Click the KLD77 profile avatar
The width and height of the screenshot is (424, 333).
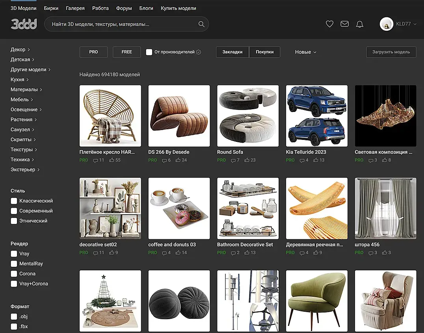(387, 24)
